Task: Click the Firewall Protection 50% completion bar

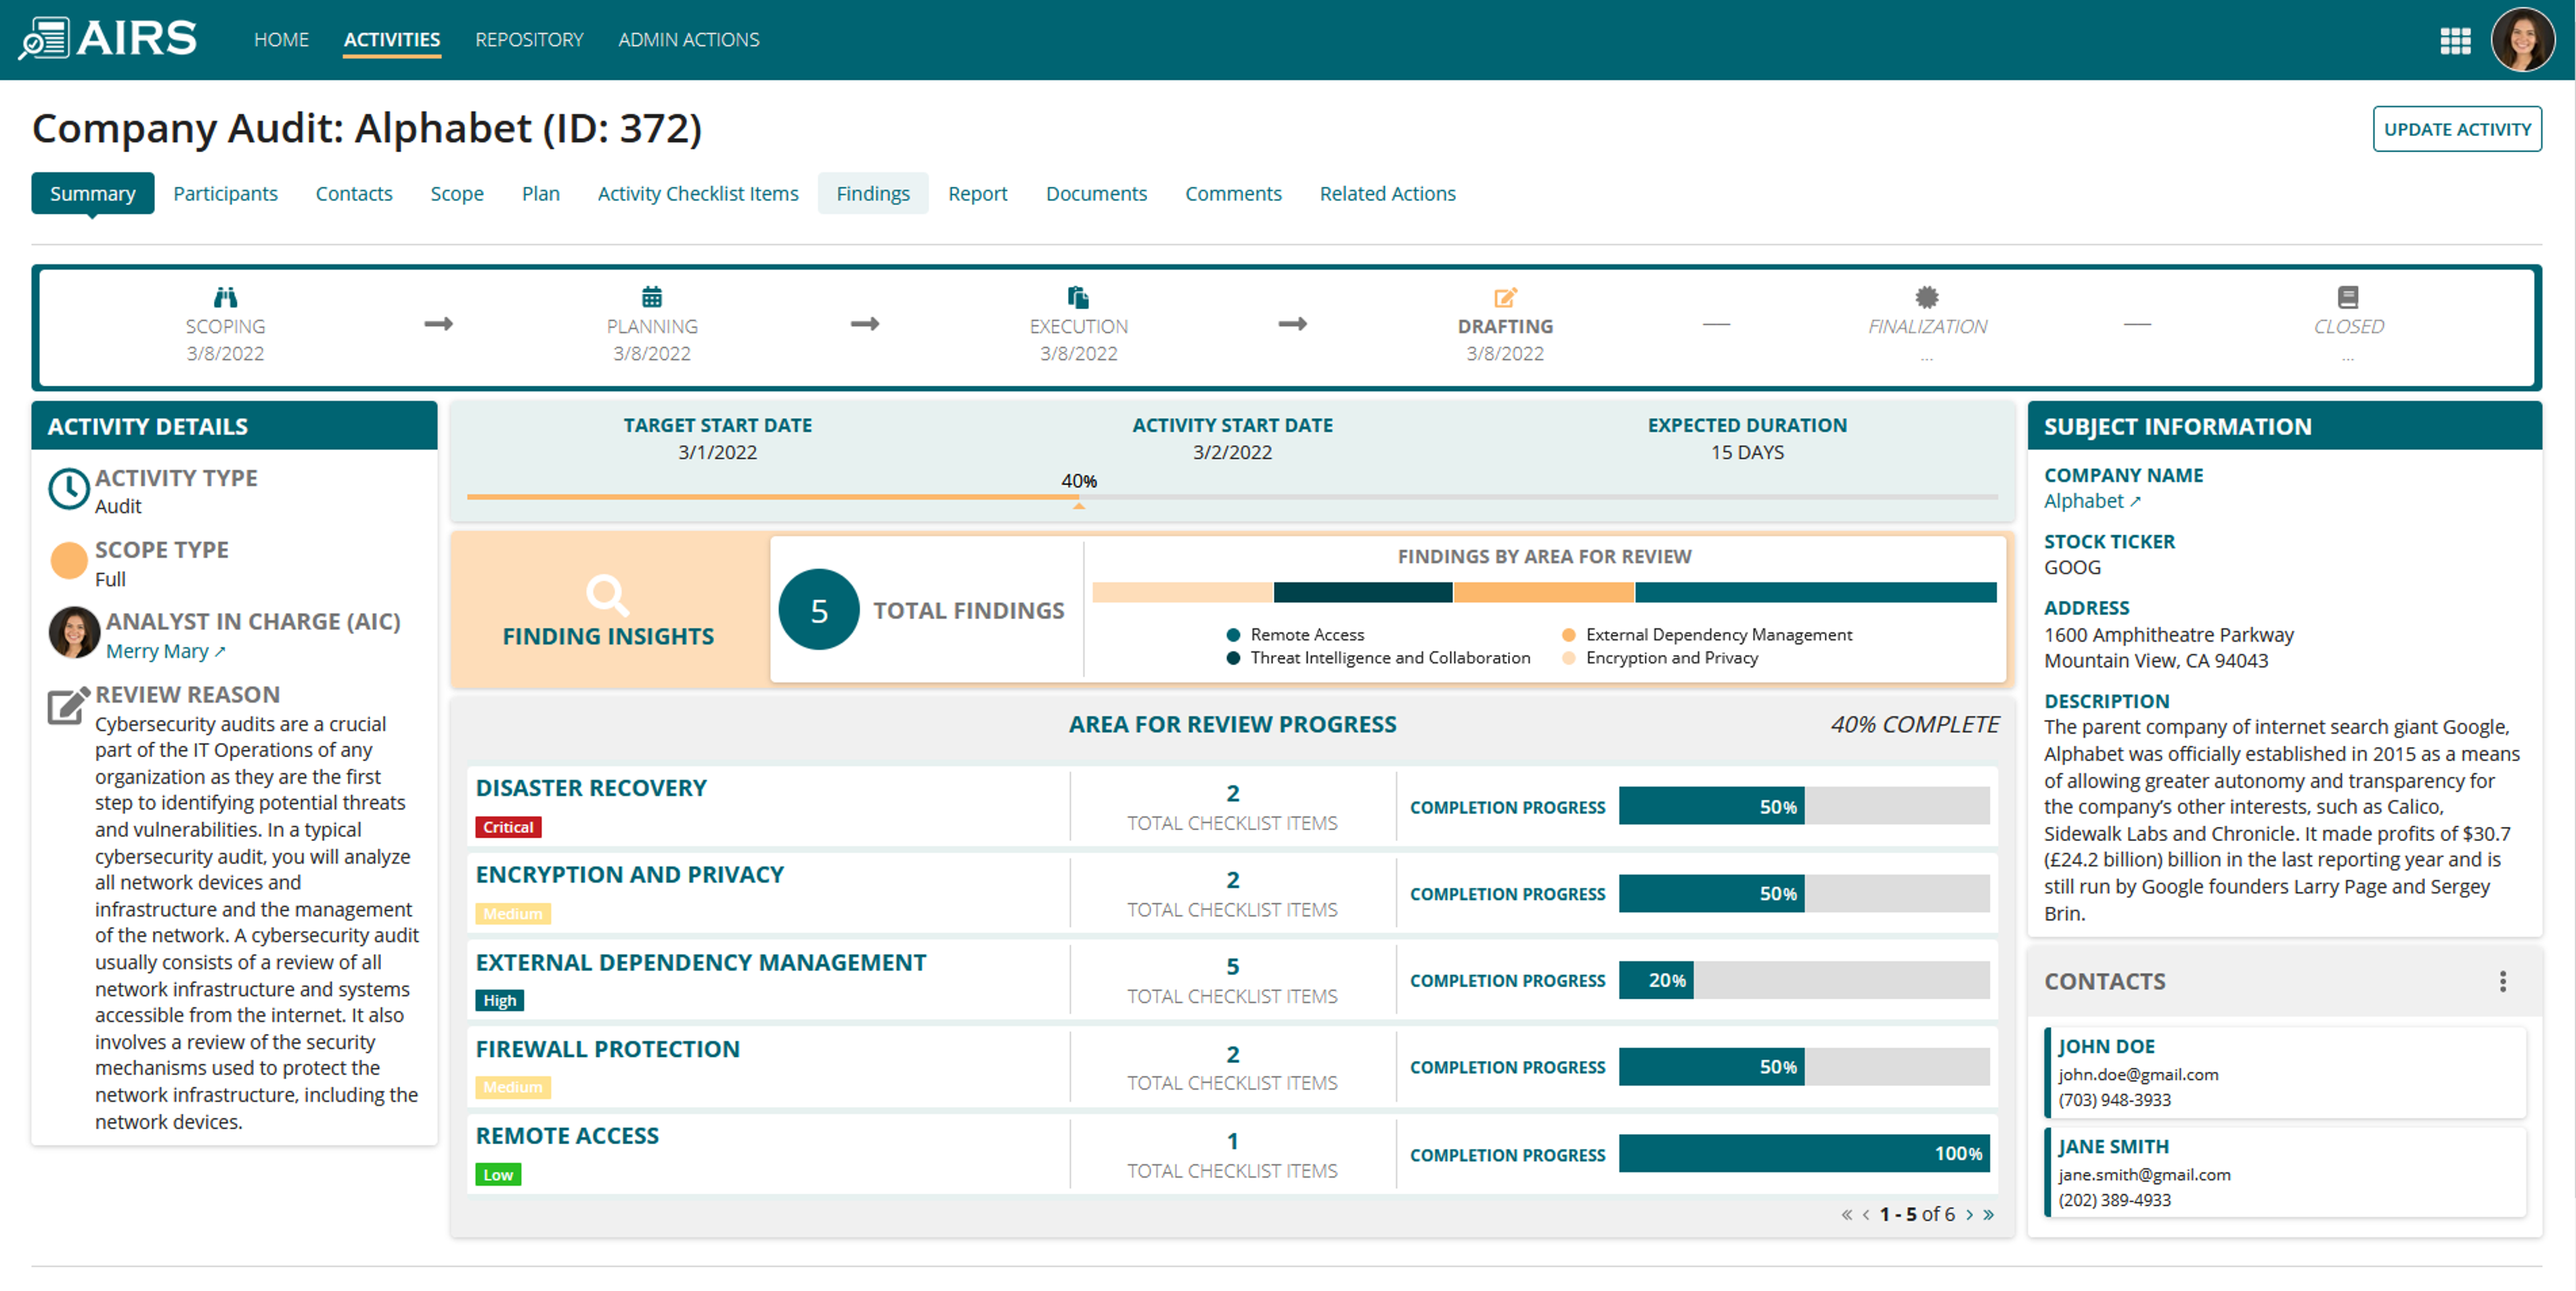Action: [1804, 1067]
